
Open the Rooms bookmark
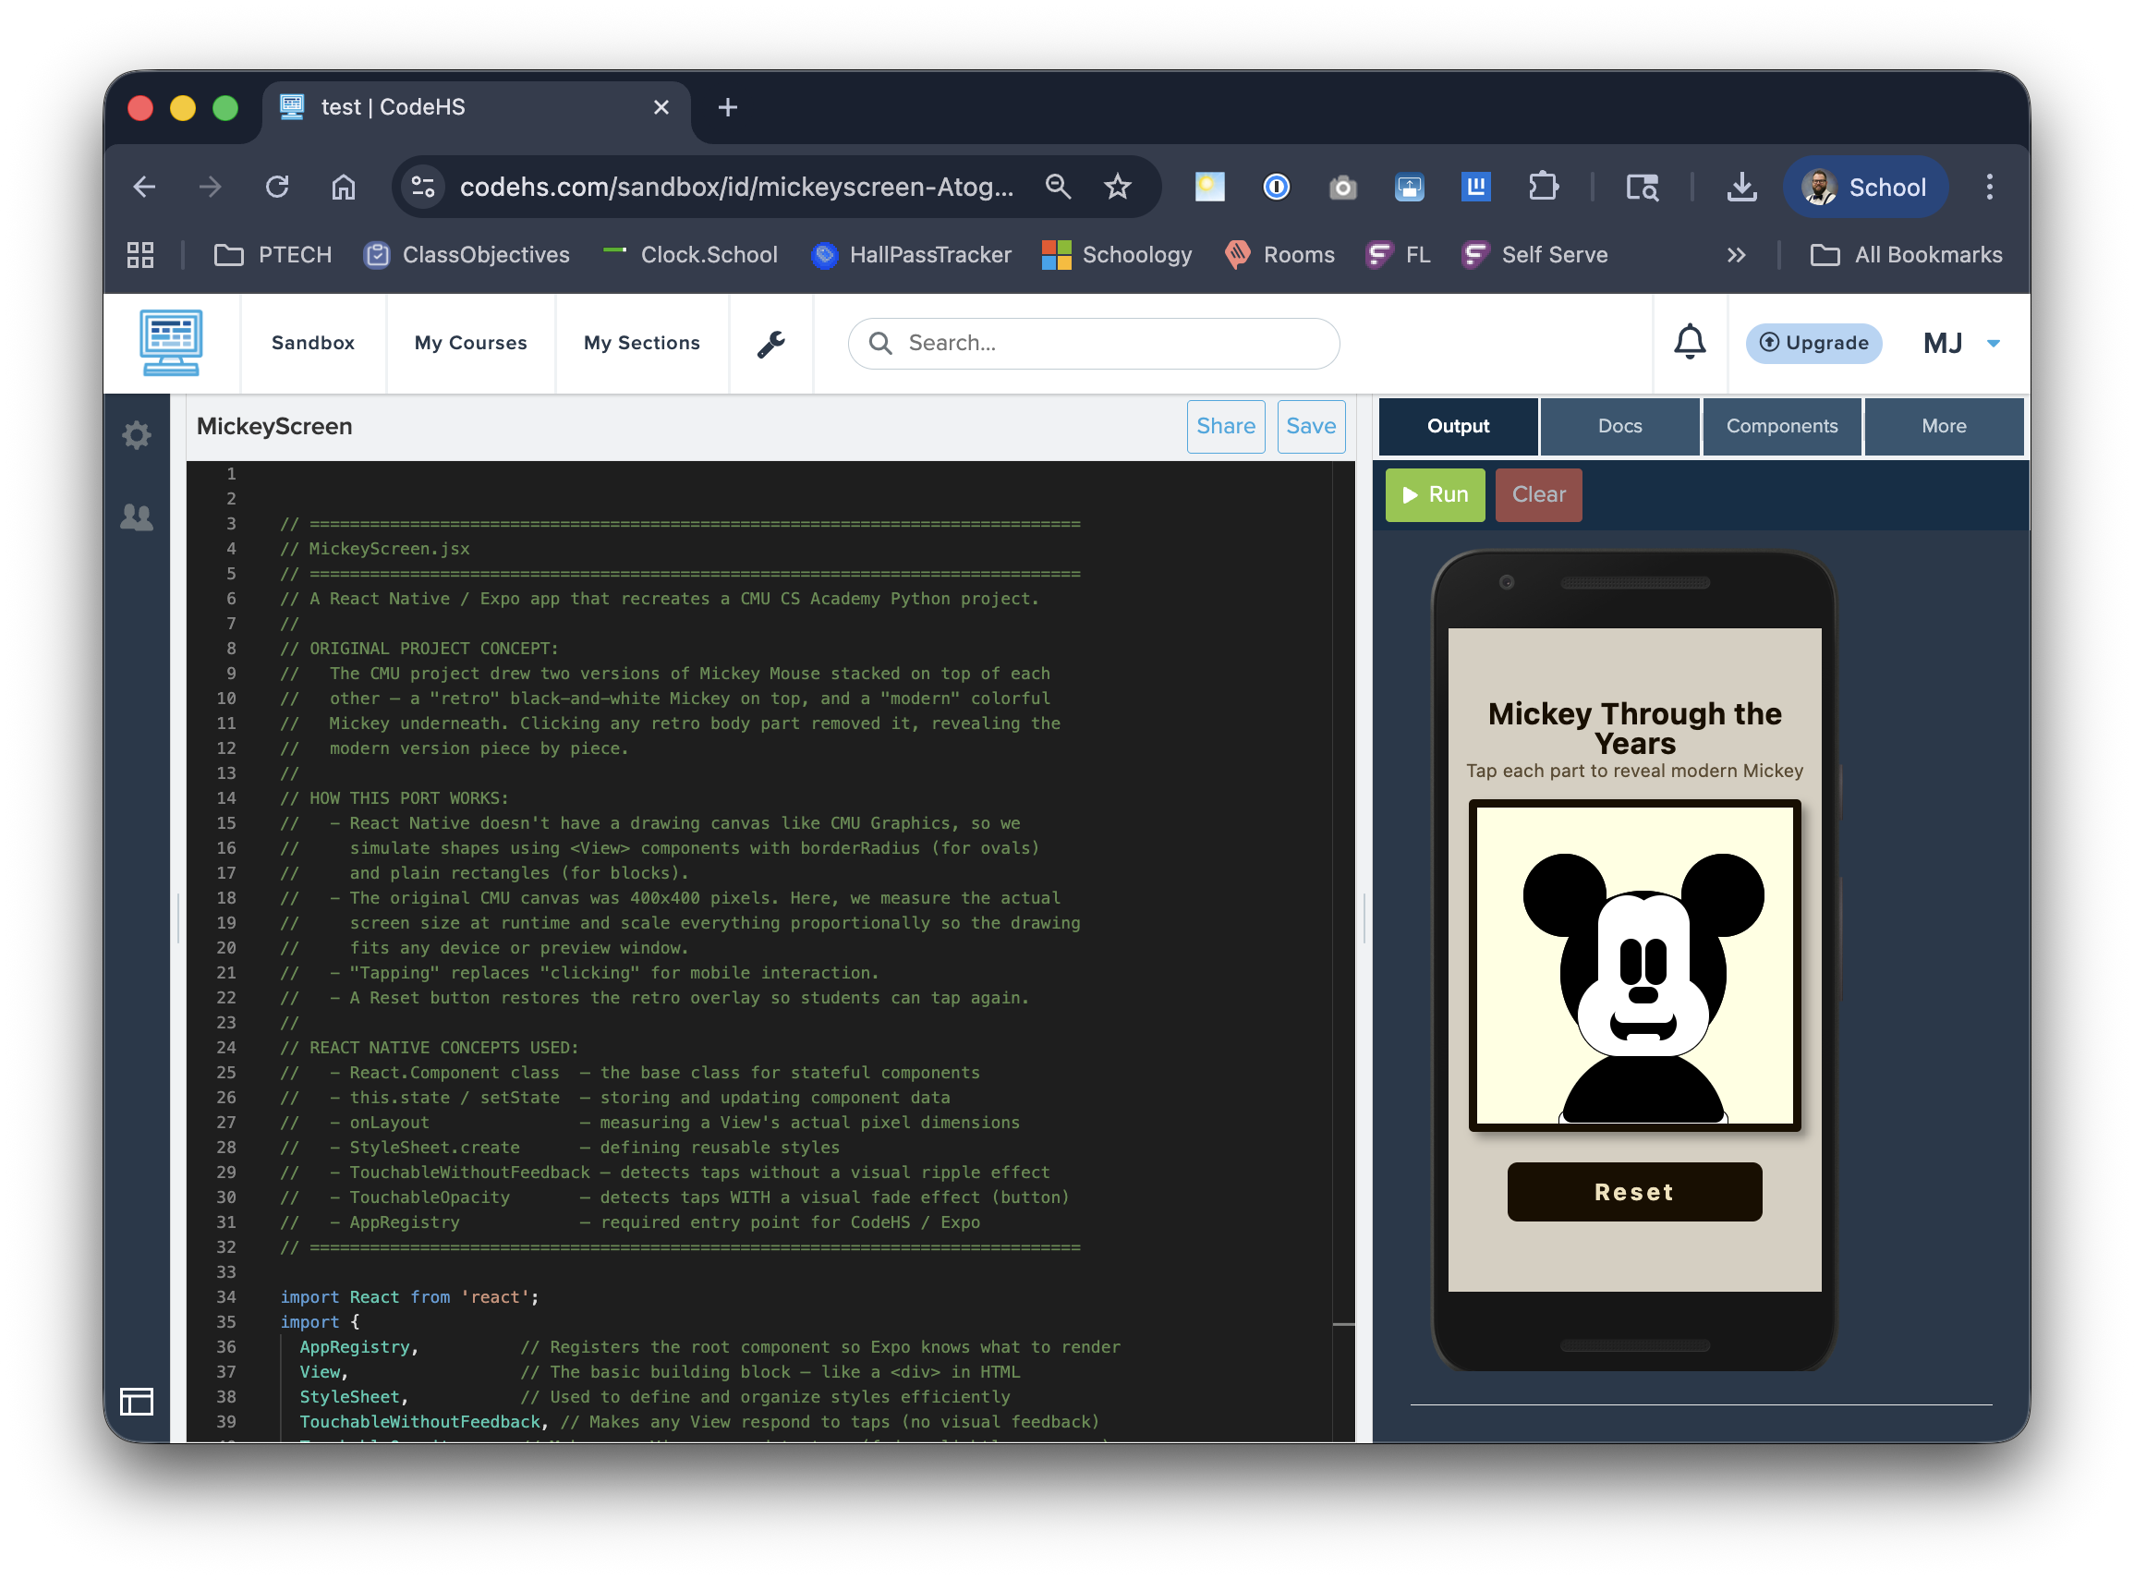click(1279, 254)
